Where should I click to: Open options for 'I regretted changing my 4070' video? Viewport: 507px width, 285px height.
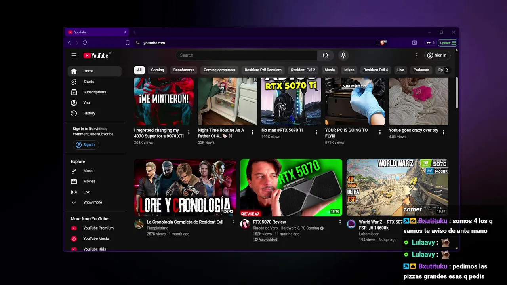[x=189, y=132]
